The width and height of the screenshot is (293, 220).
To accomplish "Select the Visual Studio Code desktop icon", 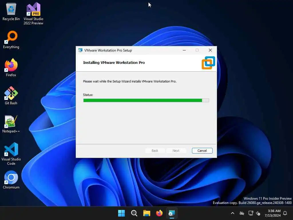I will tap(11, 154).
